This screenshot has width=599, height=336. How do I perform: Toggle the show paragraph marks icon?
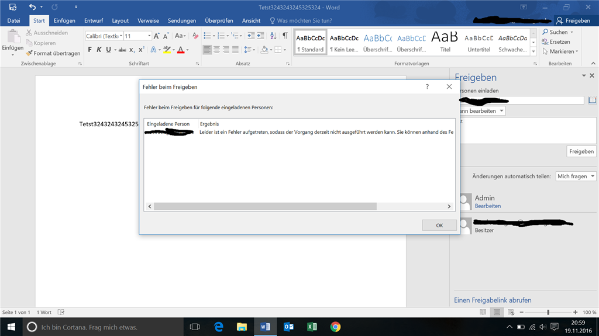pos(285,36)
